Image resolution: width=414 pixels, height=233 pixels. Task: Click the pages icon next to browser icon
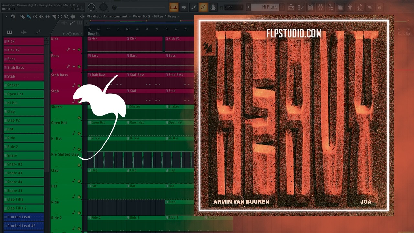(340, 7)
